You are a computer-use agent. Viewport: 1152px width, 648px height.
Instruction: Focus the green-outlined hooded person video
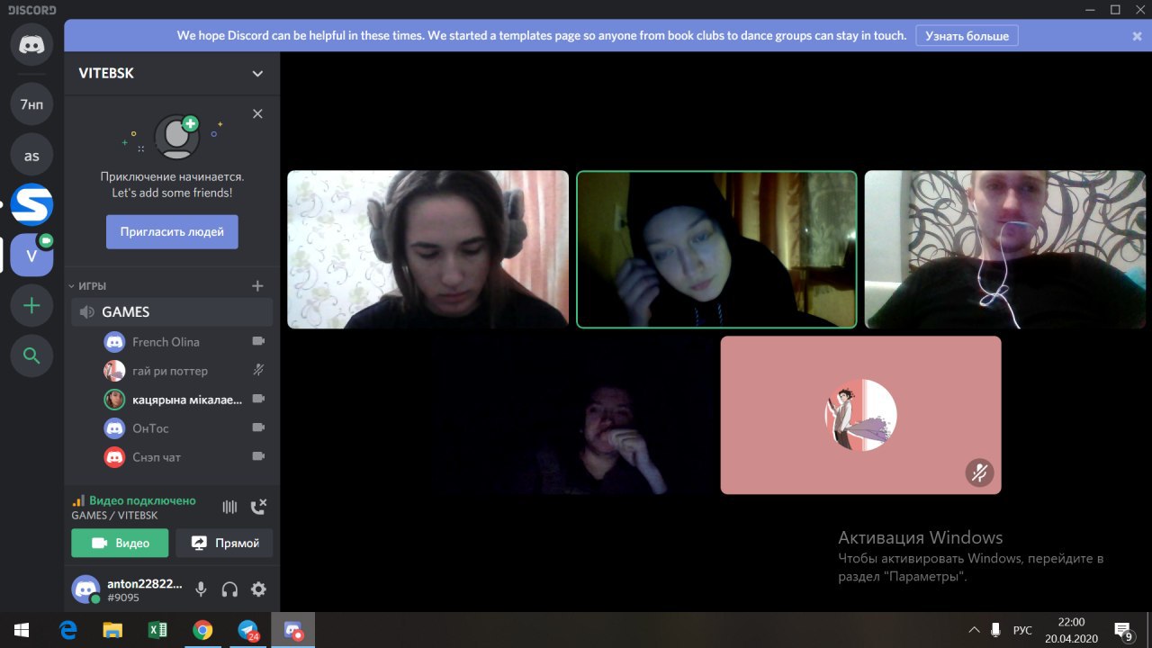coord(716,249)
